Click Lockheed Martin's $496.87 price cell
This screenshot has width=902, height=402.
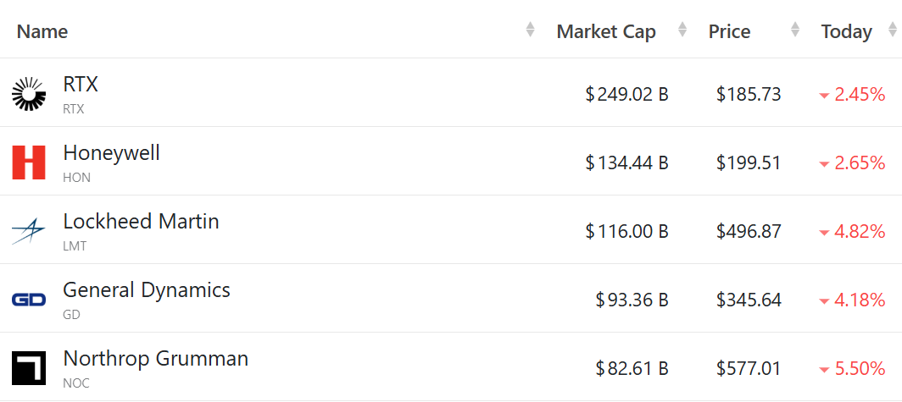[x=749, y=231]
